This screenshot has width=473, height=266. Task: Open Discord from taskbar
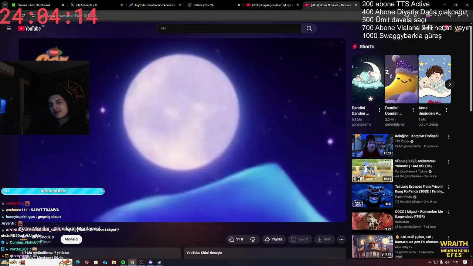click(150, 262)
